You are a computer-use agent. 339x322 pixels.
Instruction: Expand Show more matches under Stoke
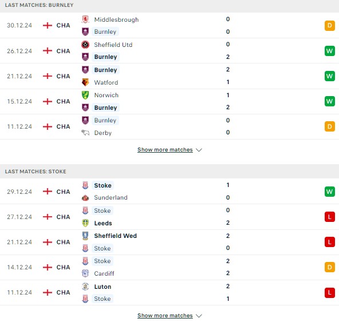pyautogui.click(x=165, y=316)
